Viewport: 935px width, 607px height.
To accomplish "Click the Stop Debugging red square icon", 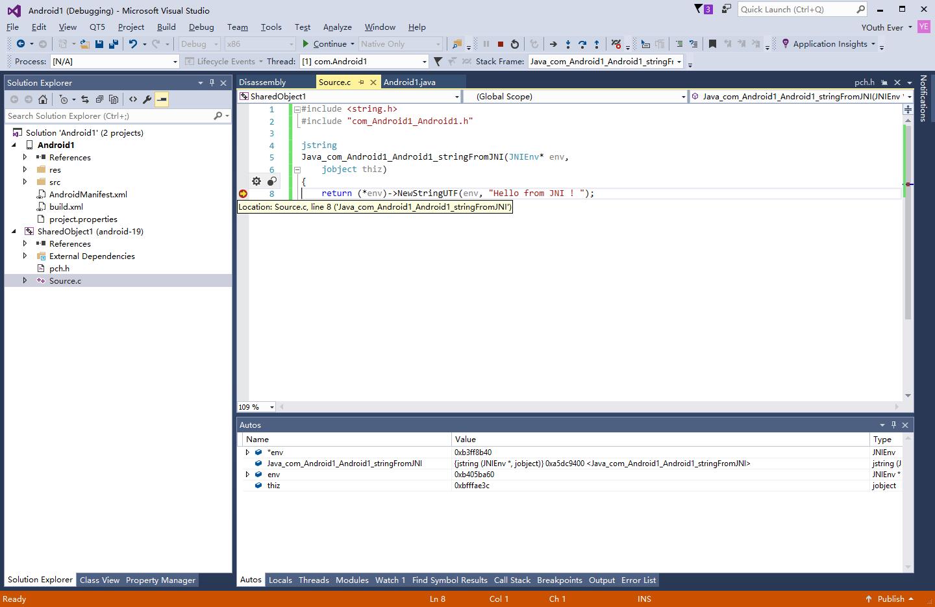I will point(500,44).
